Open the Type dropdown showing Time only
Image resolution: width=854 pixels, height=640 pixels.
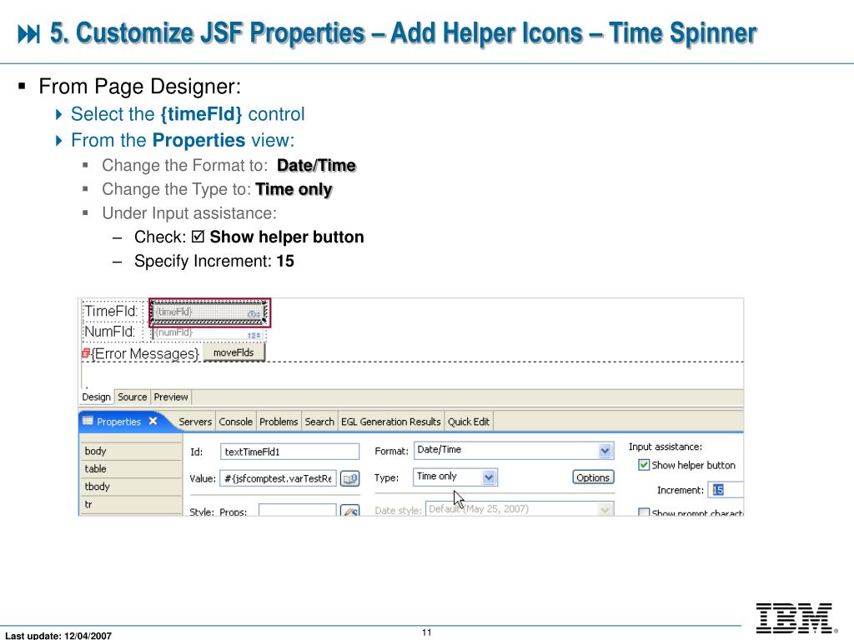tap(455, 477)
